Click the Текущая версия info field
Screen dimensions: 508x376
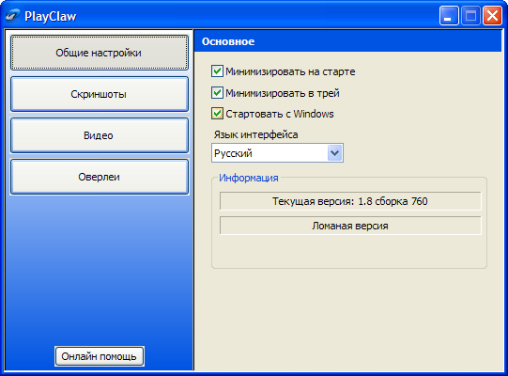350,201
